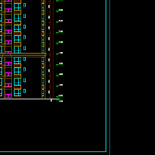The image size is (155, 155).
Task: Click the white ground line of the elevation
Action: (x=30, y=99)
